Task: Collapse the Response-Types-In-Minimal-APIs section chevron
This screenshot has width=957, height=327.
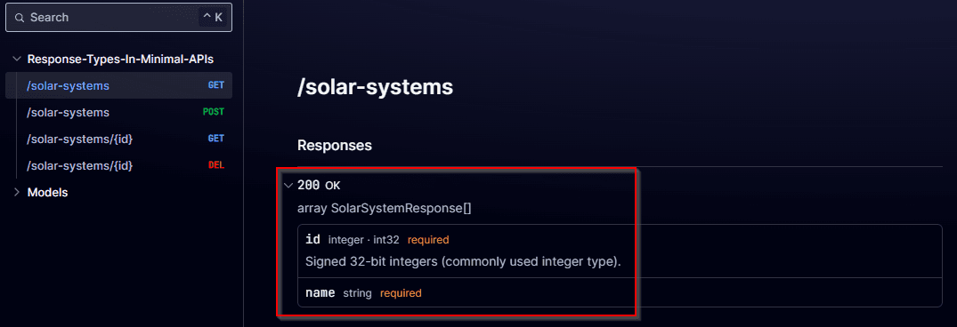Action: pyautogui.click(x=17, y=59)
